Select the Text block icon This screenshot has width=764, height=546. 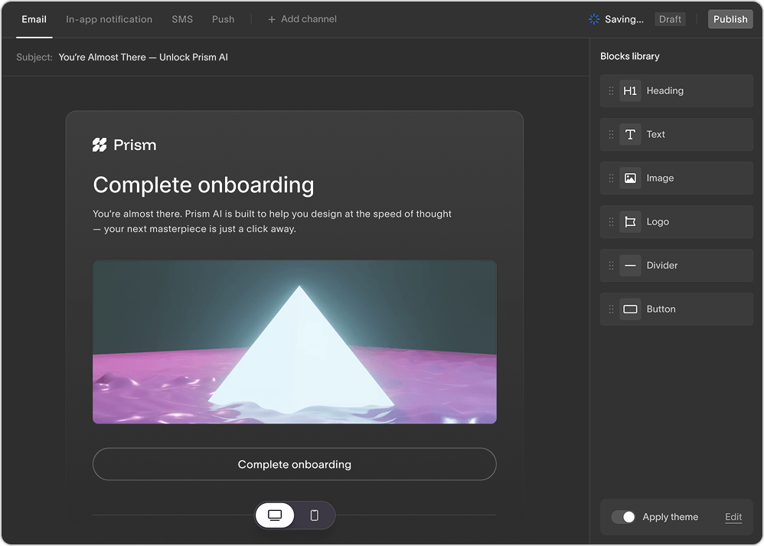click(630, 135)
